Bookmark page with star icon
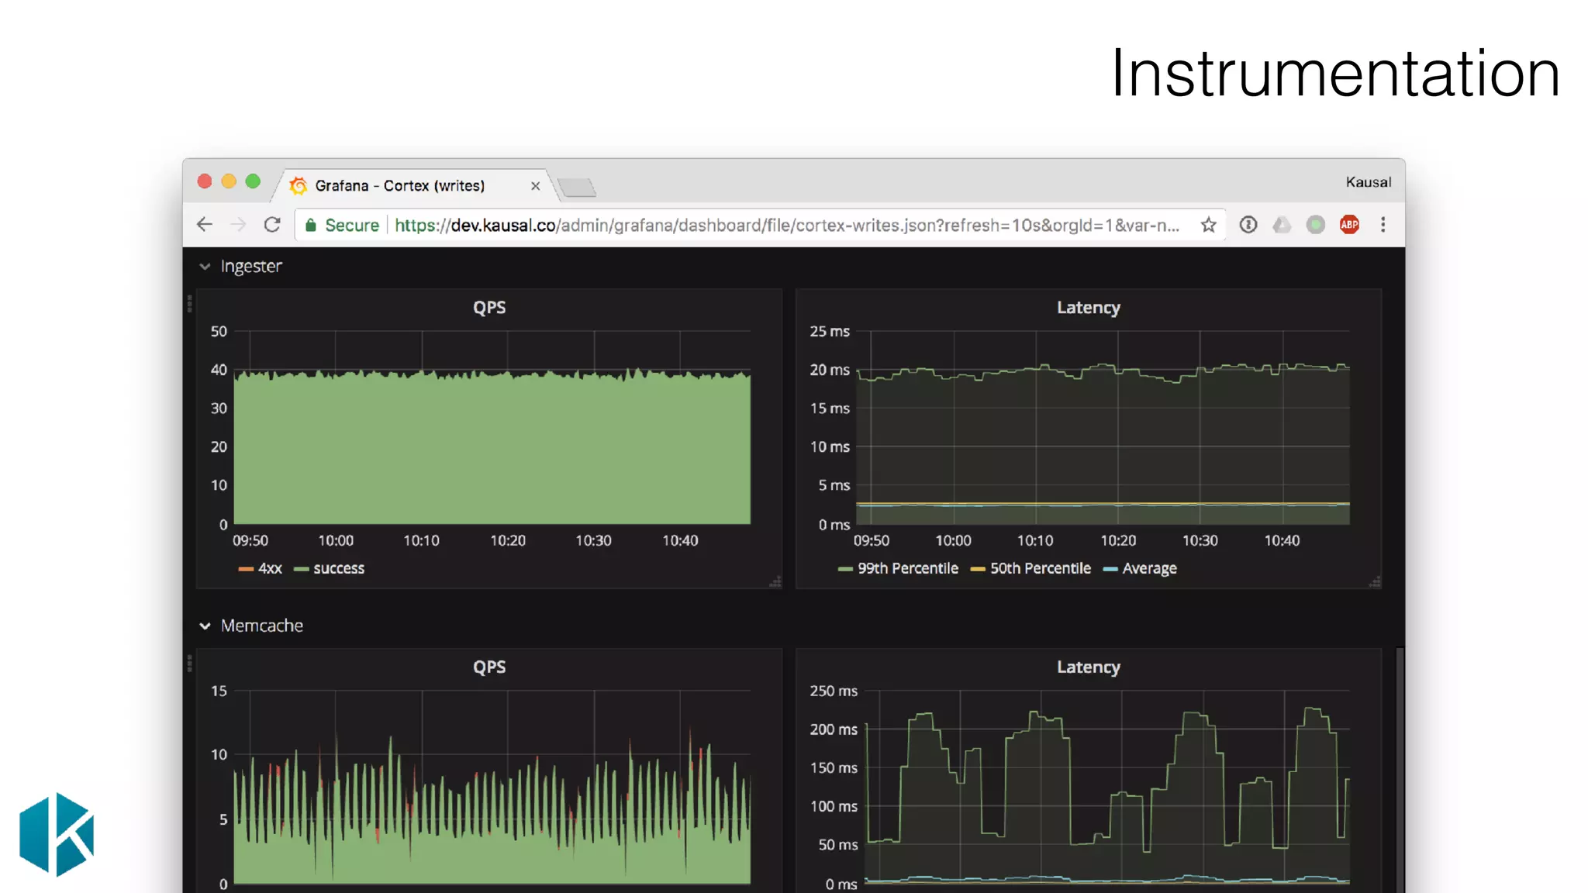This screenshot has height=893, width=1588. [x=1208, y=225]
